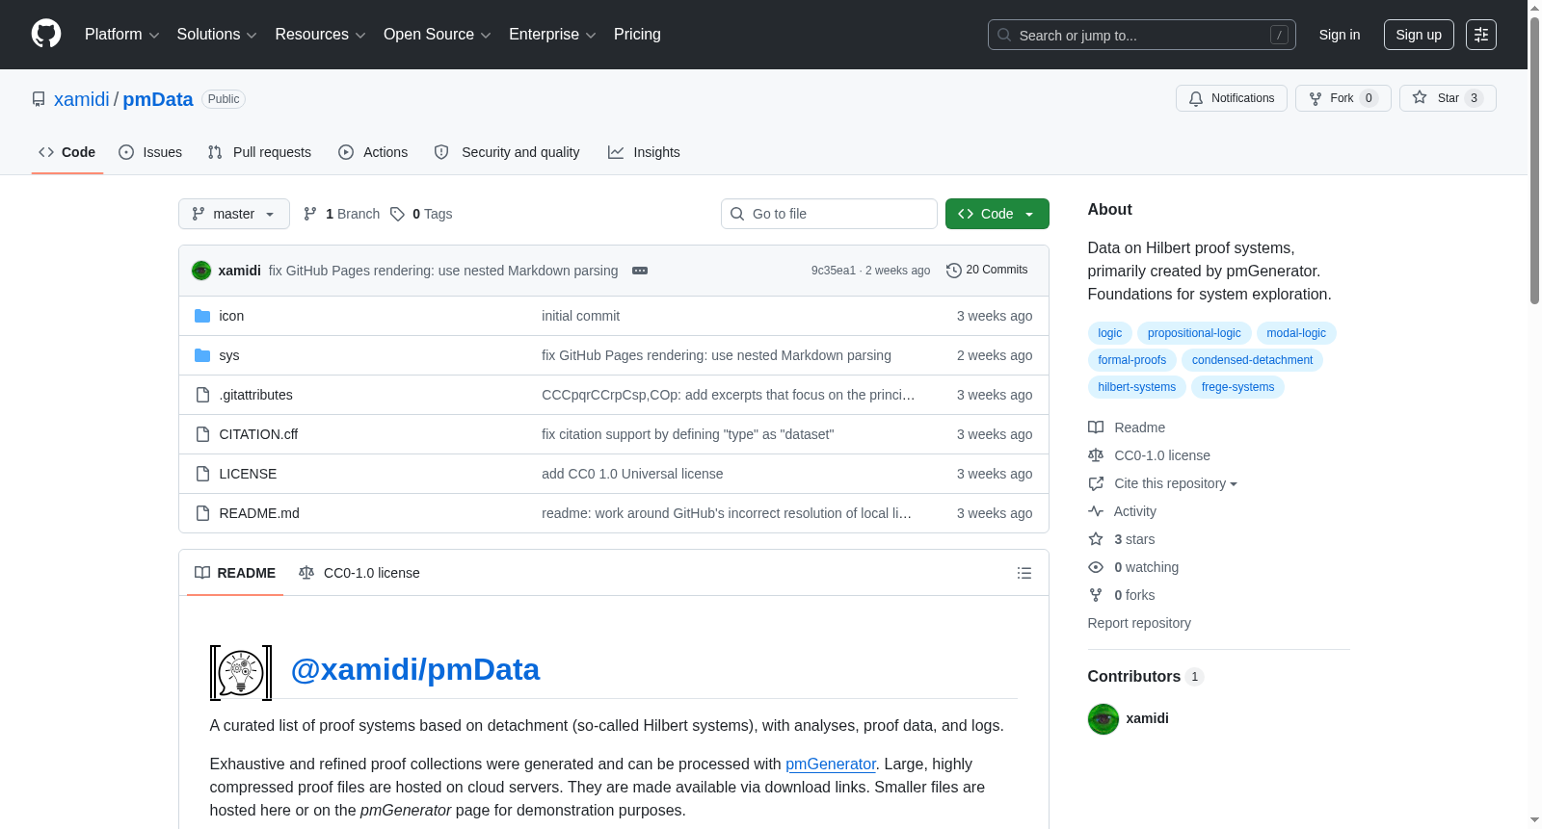Open the xamidi owner link in header
The width and height of the screenshot is (1542, 829).
82,99
